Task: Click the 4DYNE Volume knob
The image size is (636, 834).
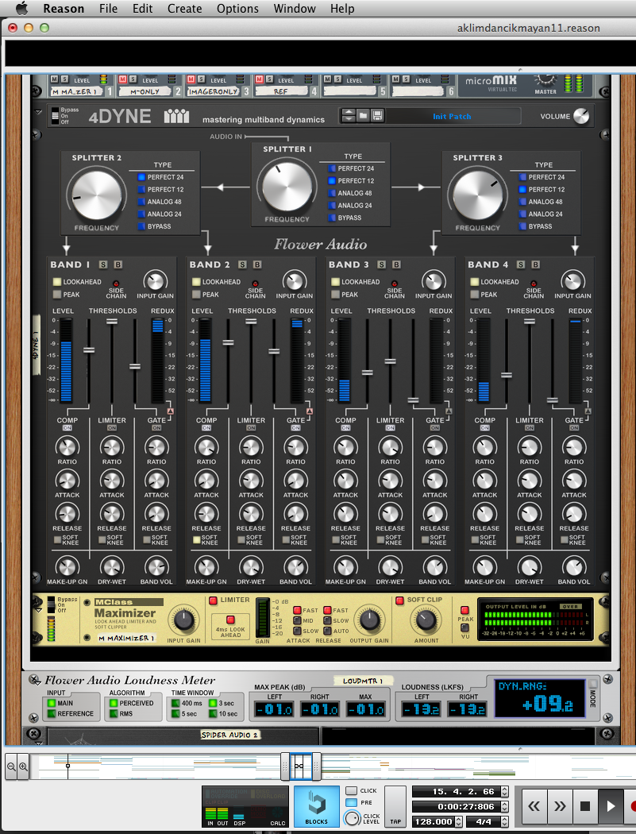Action: click(581, 116)
